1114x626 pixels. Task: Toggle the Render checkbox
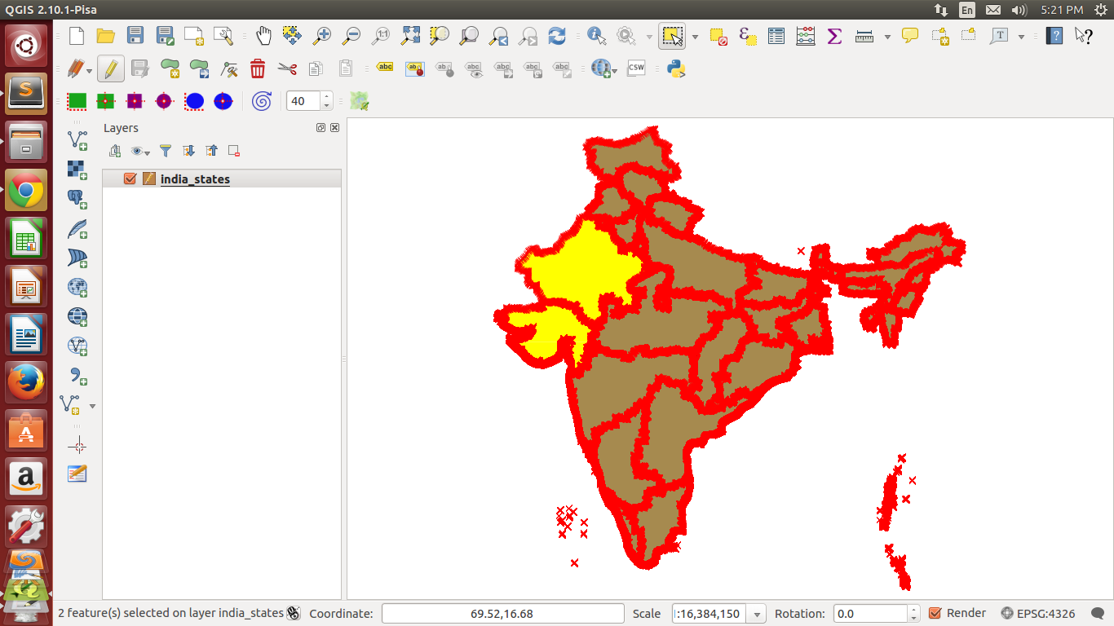[935, 613]
